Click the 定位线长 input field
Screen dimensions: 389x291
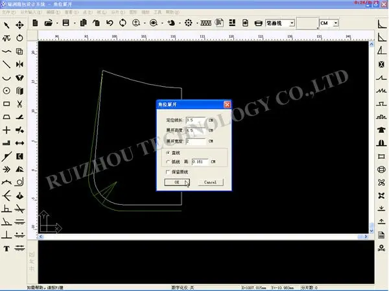click(196, 120)
